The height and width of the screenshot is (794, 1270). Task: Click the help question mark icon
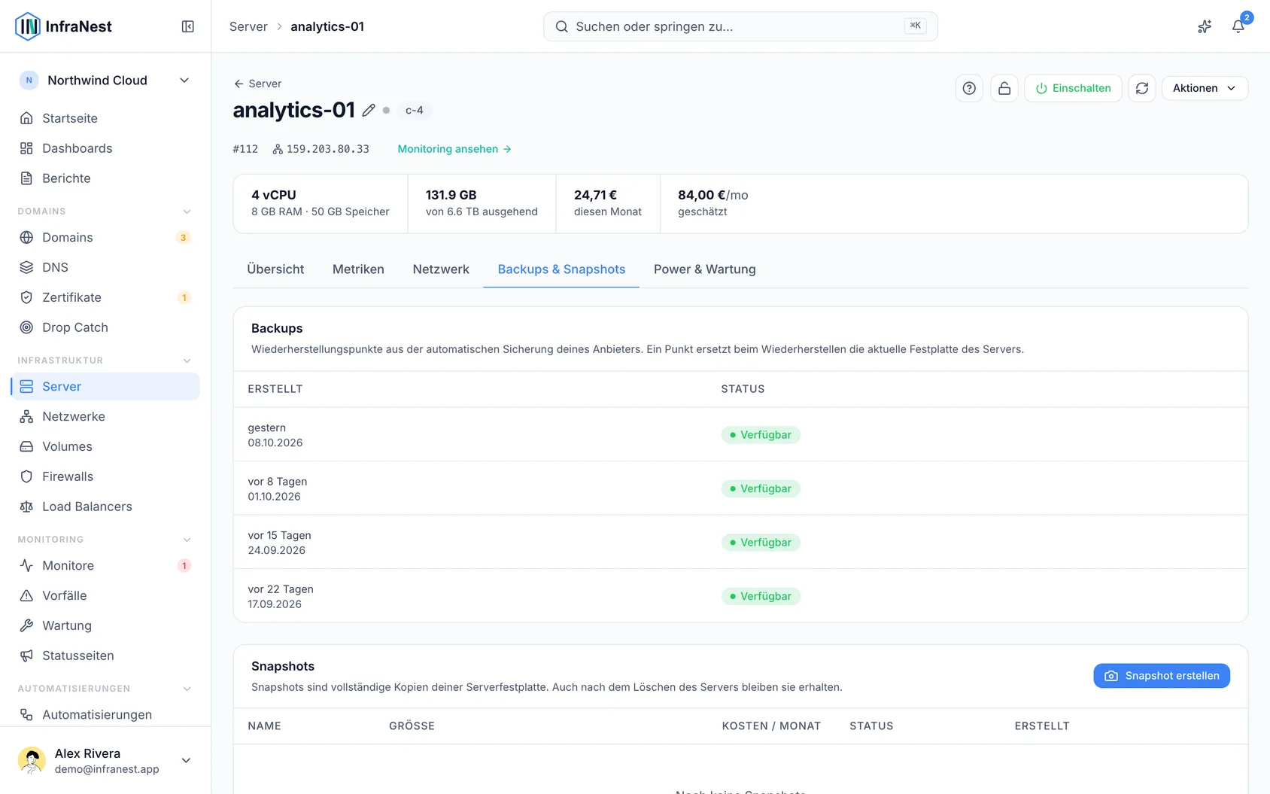pyautogui.click(x=969, y=88)
